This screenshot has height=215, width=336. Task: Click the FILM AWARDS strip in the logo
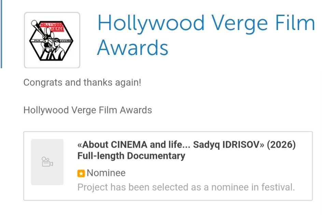pos(52,41)
